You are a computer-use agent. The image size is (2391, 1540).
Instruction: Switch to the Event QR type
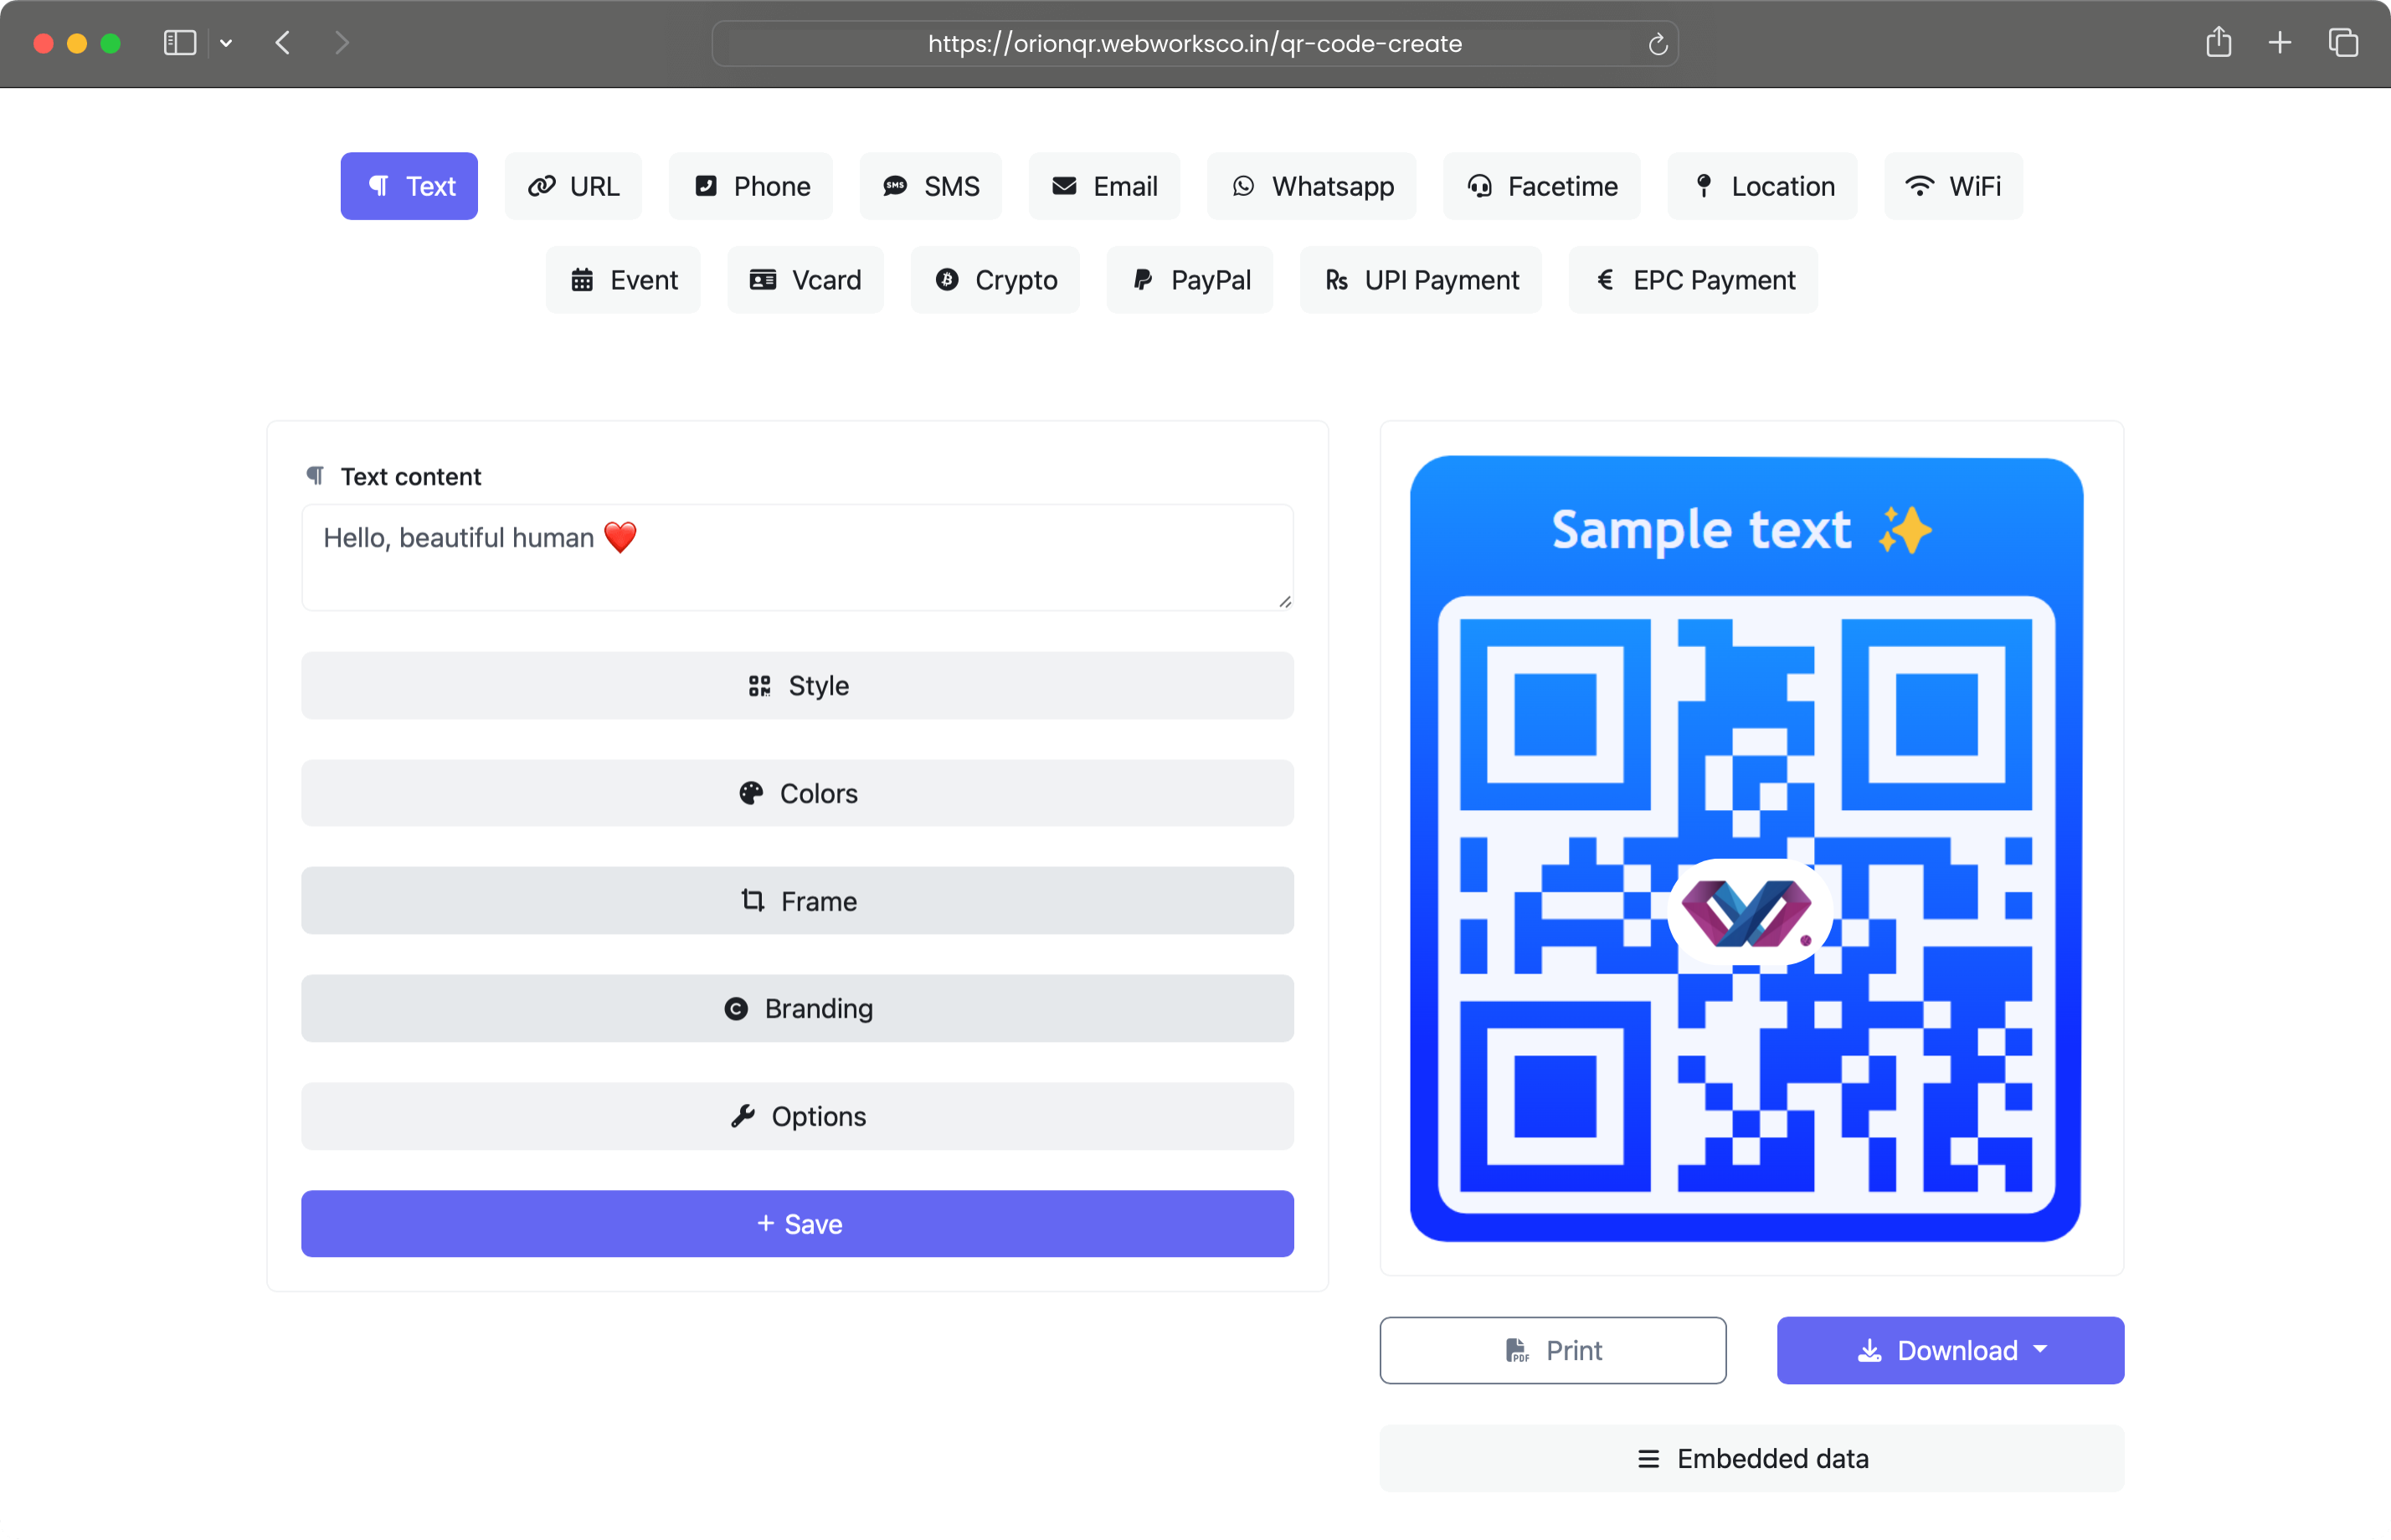tap(623, 280)
